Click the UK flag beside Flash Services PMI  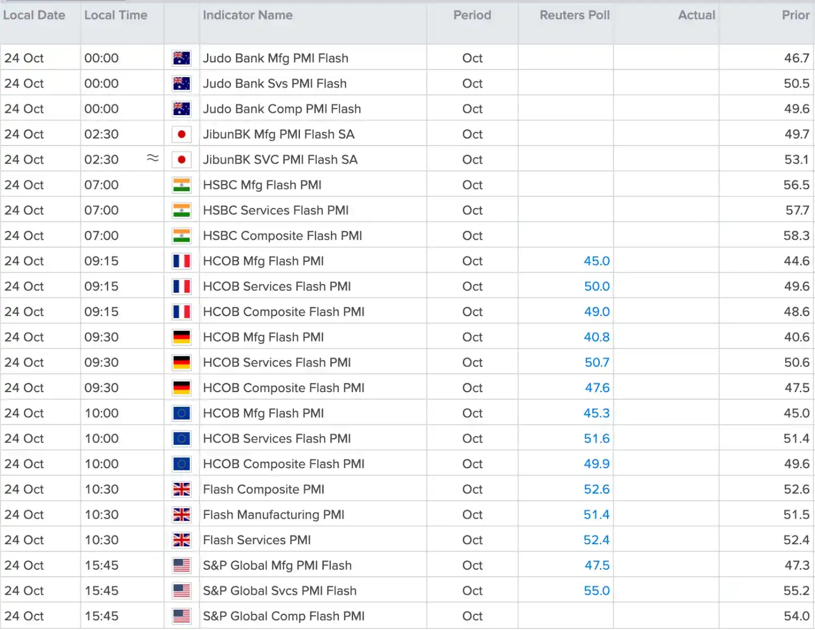[181, 540]
